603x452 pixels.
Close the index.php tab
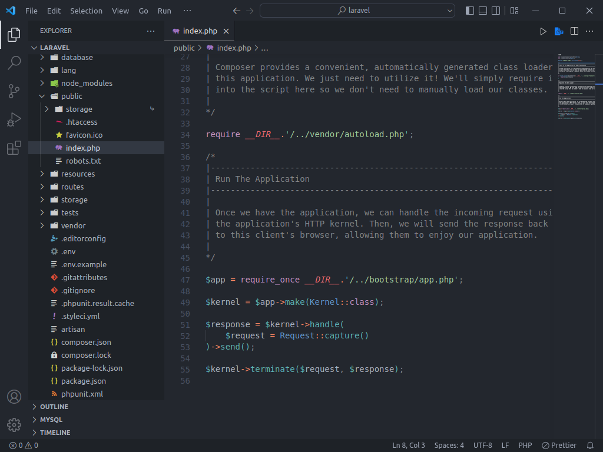[x=226, y=31]
